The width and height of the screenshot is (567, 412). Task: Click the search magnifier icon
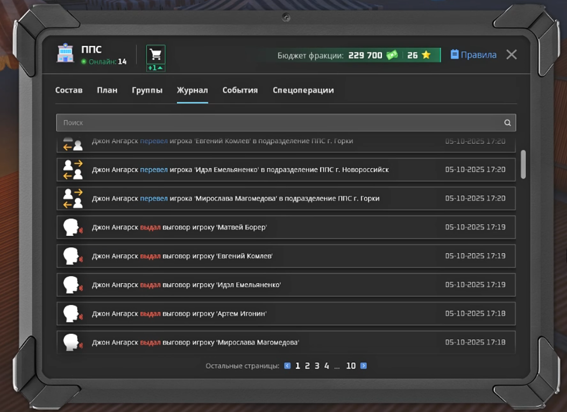tap(507, 123)
